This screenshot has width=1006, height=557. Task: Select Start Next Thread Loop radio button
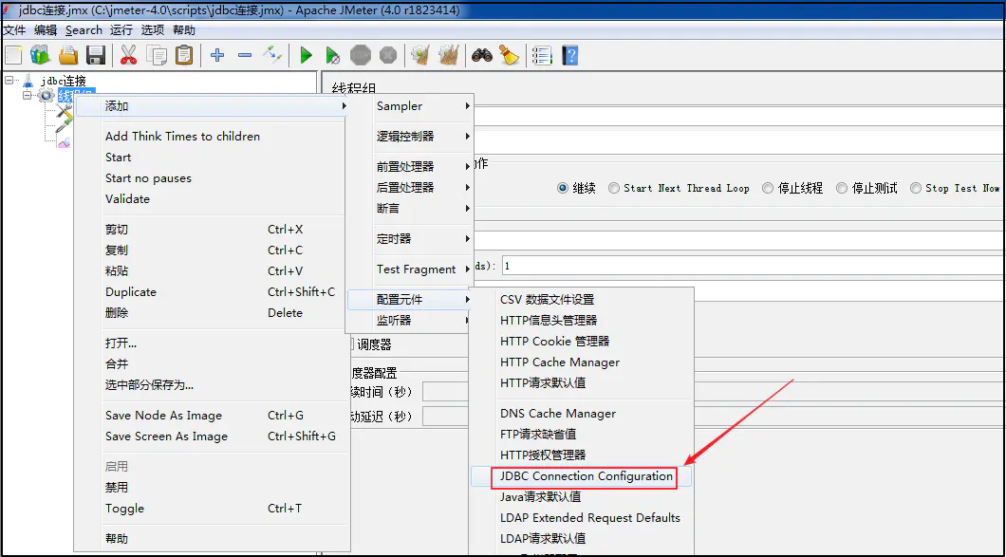613,188
